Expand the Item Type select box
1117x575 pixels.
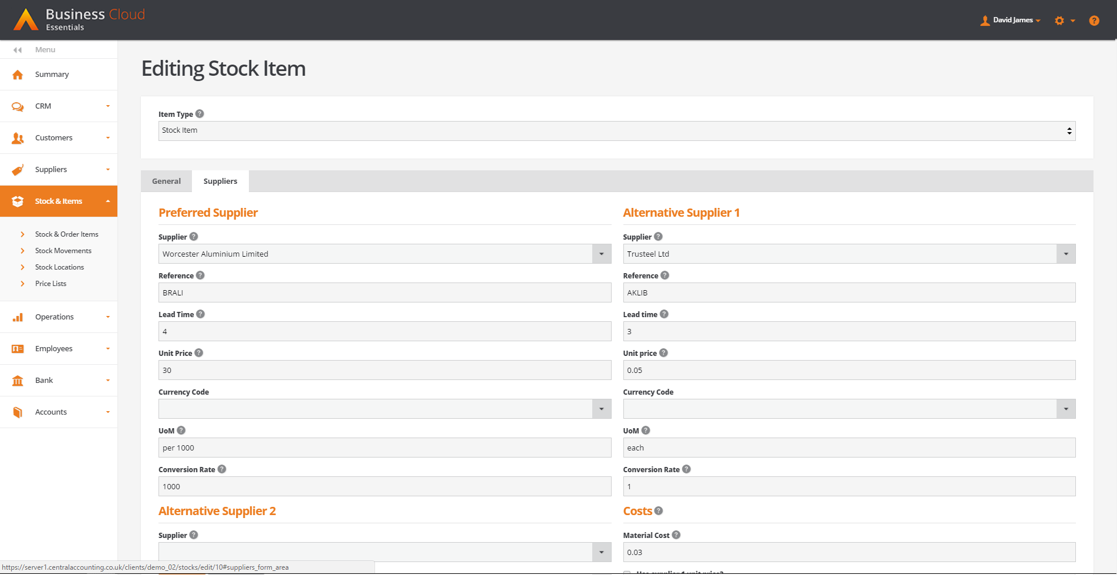pos(616,131)
